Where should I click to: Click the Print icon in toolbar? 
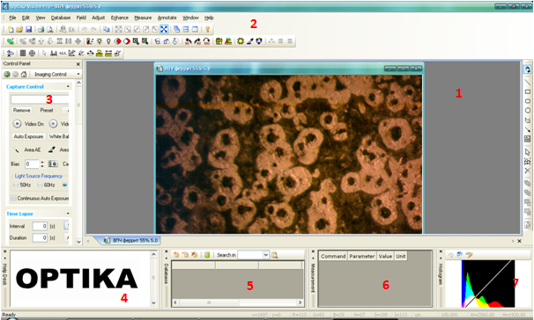tap(41, 30)
